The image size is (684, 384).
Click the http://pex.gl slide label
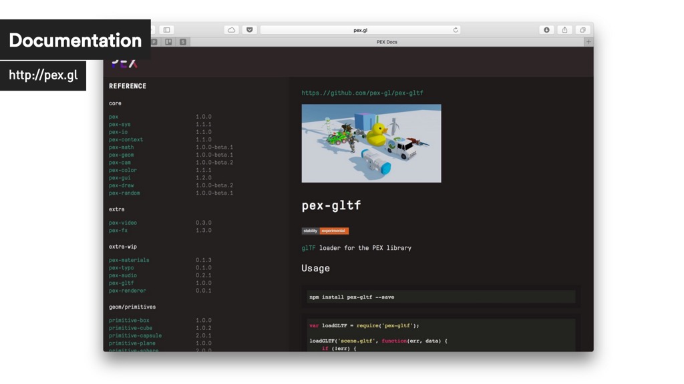point(43,75)
